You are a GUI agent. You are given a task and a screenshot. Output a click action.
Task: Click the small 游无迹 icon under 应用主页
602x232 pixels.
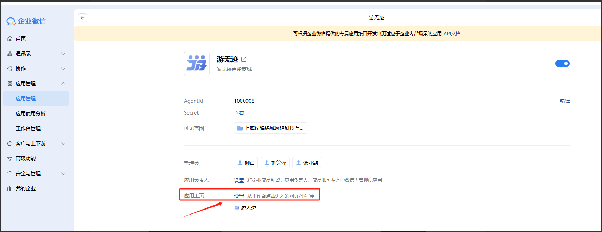(236, 208)
